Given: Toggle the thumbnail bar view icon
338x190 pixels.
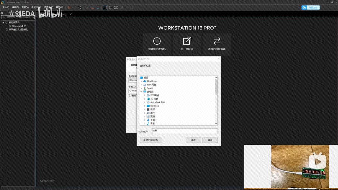Looking at the screenshot, I should [111, 7].
